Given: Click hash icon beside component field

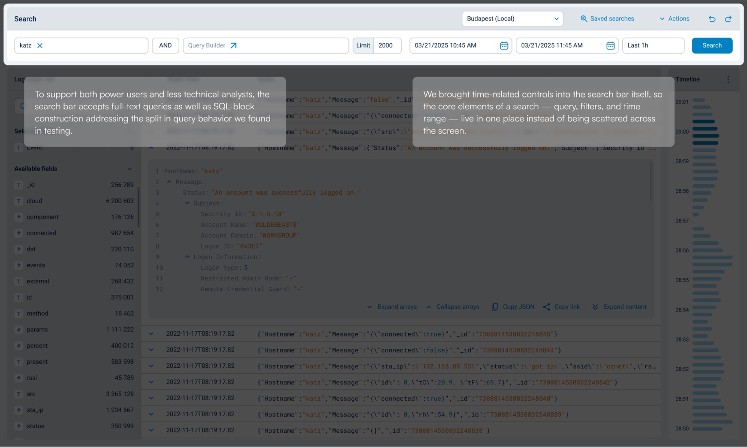Looking at the screenshot, I should (x=19, y=217).
